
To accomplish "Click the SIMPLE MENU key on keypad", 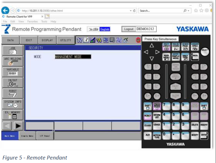I will pos(176,57).
